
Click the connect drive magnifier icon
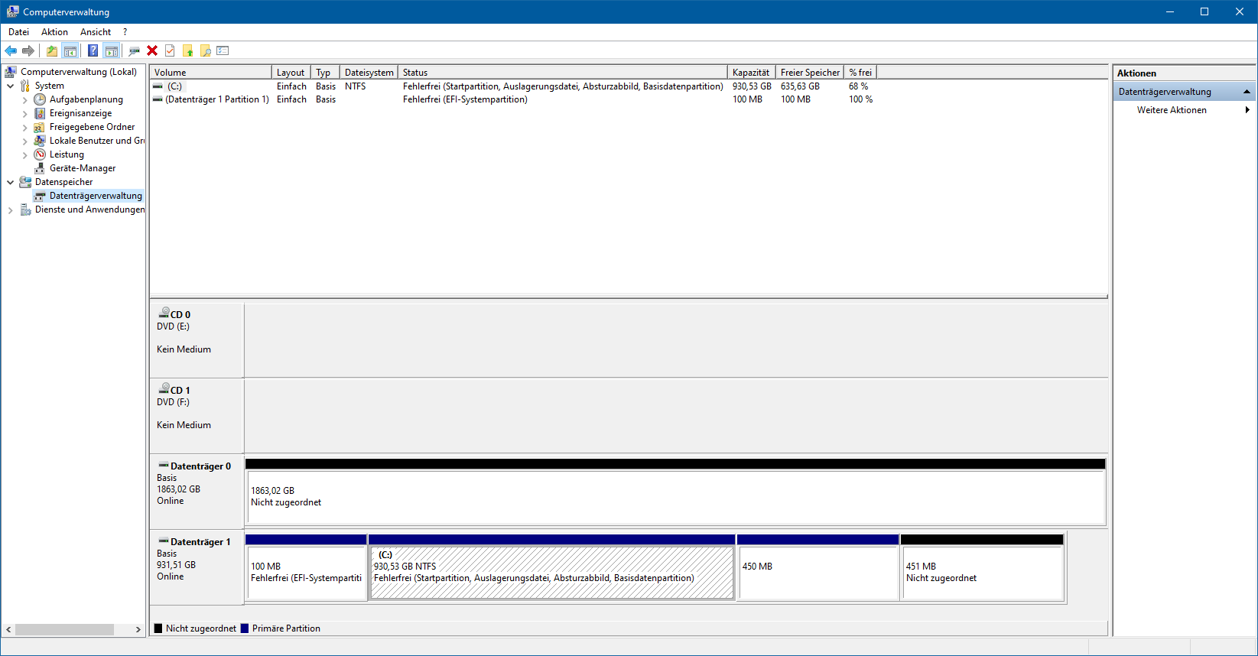click(134, 50)
